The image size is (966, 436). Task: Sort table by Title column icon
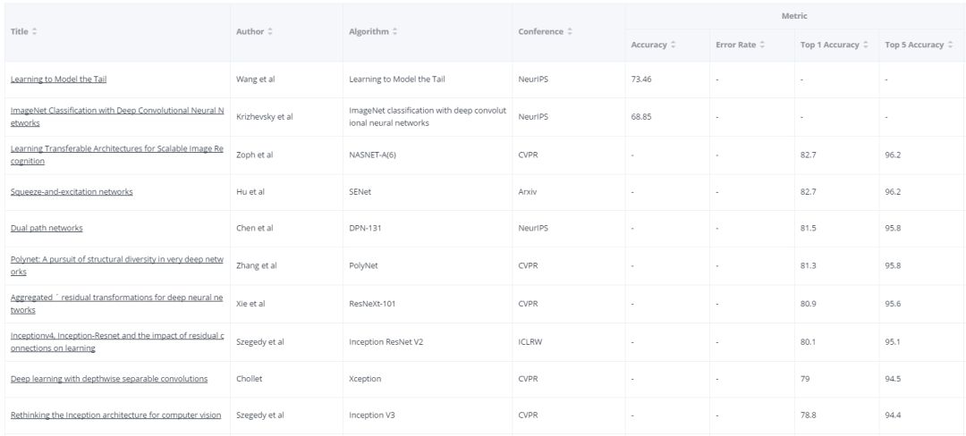coord(34,32)
